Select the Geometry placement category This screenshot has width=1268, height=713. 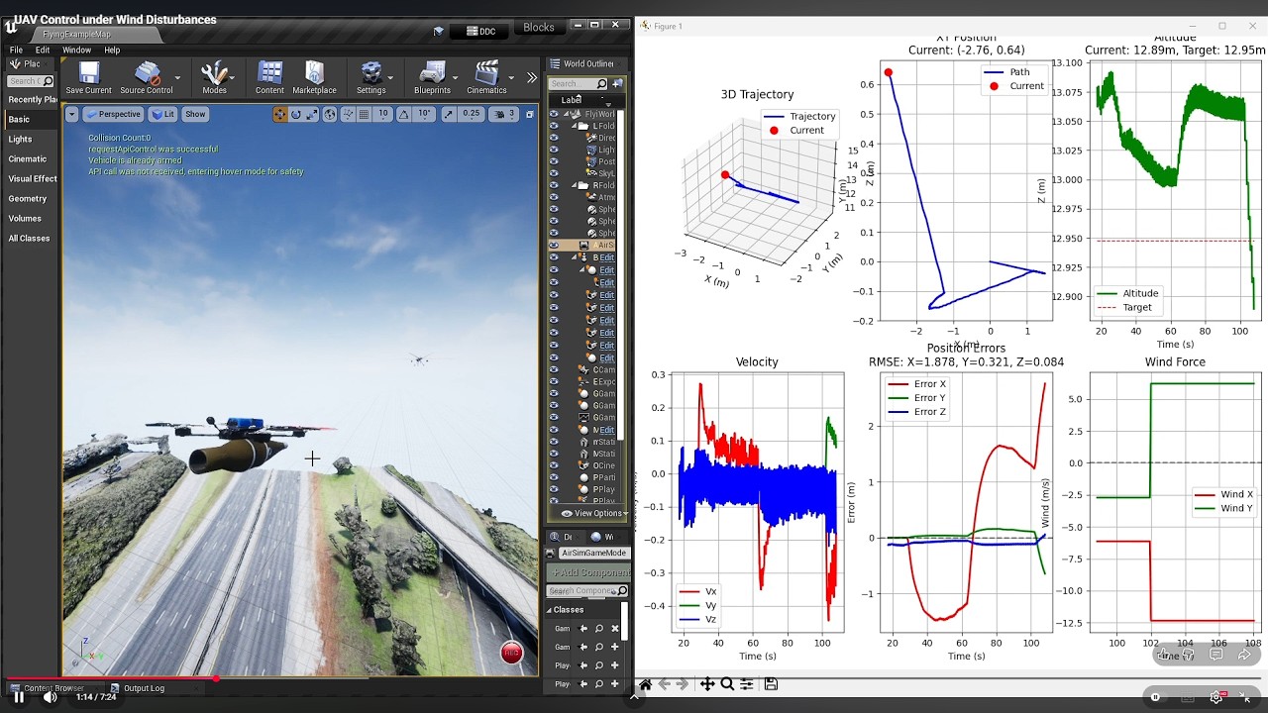(28, 198)
